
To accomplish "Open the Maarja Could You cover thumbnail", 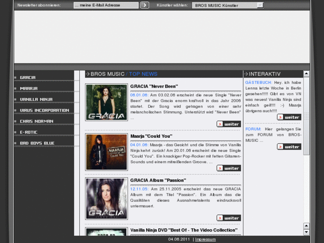I will tap(107, 152).
